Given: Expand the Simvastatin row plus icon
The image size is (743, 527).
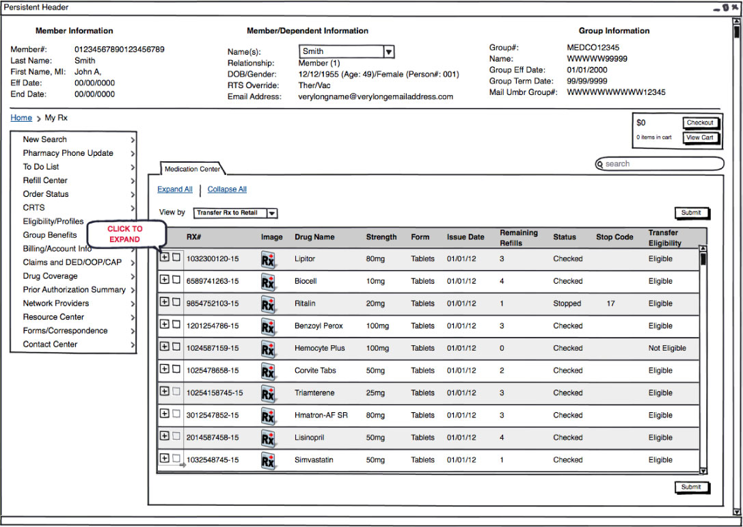Looking at the screenshot, I should click(x=165, y=458).
